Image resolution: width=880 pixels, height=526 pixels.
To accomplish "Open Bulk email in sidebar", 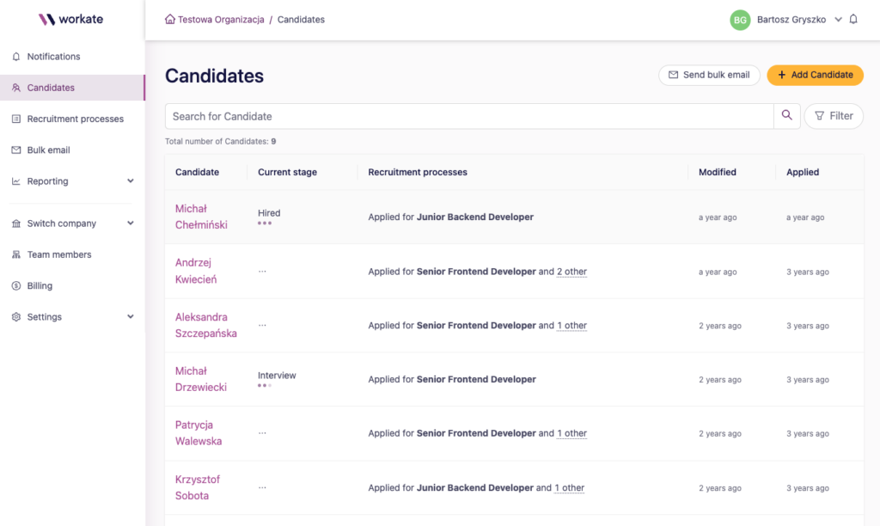I will (x=48, y=150).
